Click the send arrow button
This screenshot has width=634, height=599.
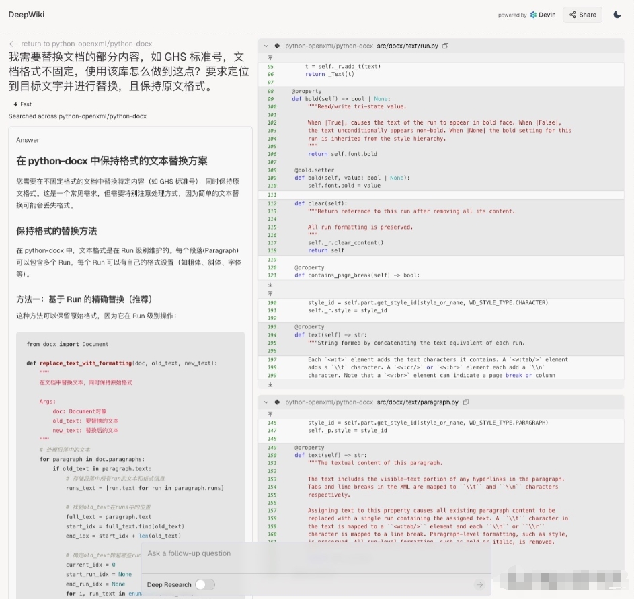479,584
